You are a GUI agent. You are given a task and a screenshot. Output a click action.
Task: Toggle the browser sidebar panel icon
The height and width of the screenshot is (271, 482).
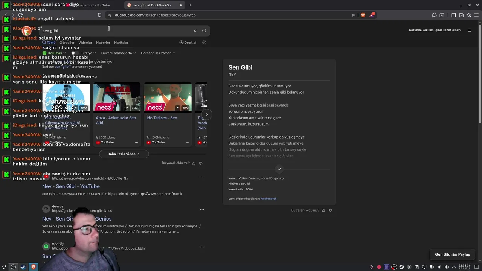(x=454, y=15)
